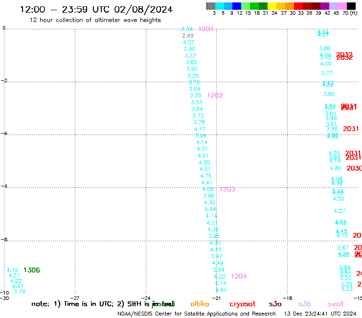This screenshot has height=318, width=362.
Task: Click the 4.41 wave height value
Action: coord(206,182)
